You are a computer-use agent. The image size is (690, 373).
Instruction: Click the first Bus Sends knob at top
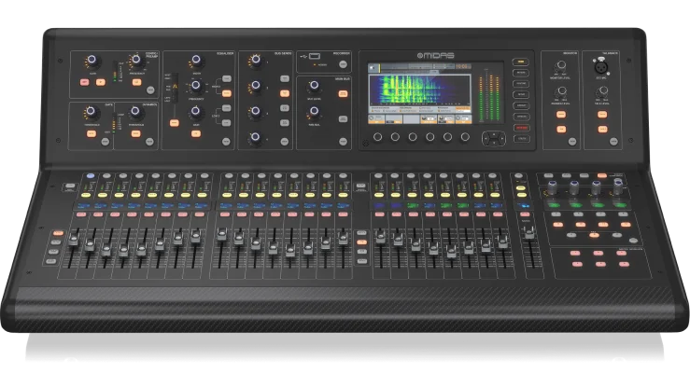[256, 61]
